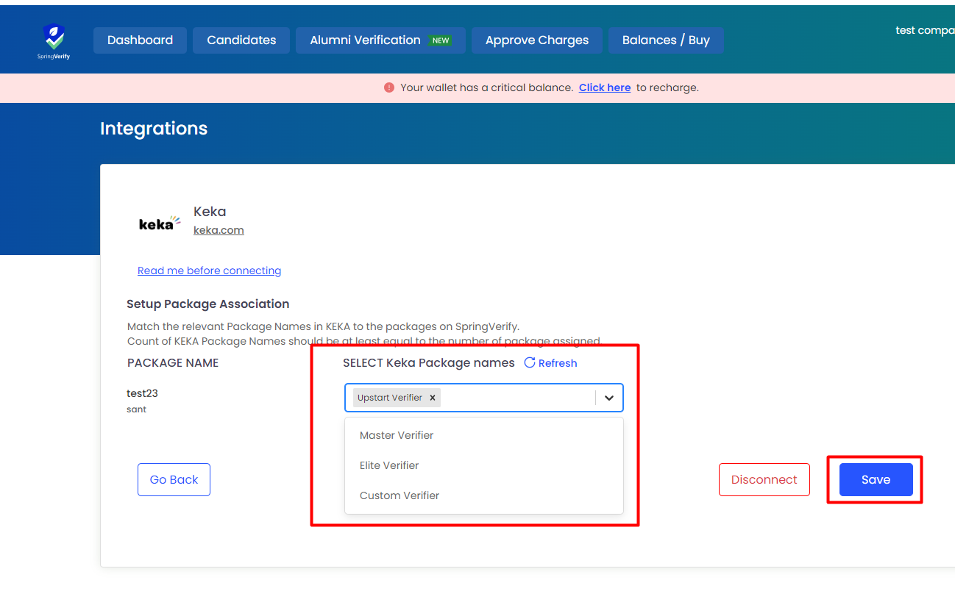Open the keka.com link
Screen dimensions: 955x591
[x=219, y=230]
